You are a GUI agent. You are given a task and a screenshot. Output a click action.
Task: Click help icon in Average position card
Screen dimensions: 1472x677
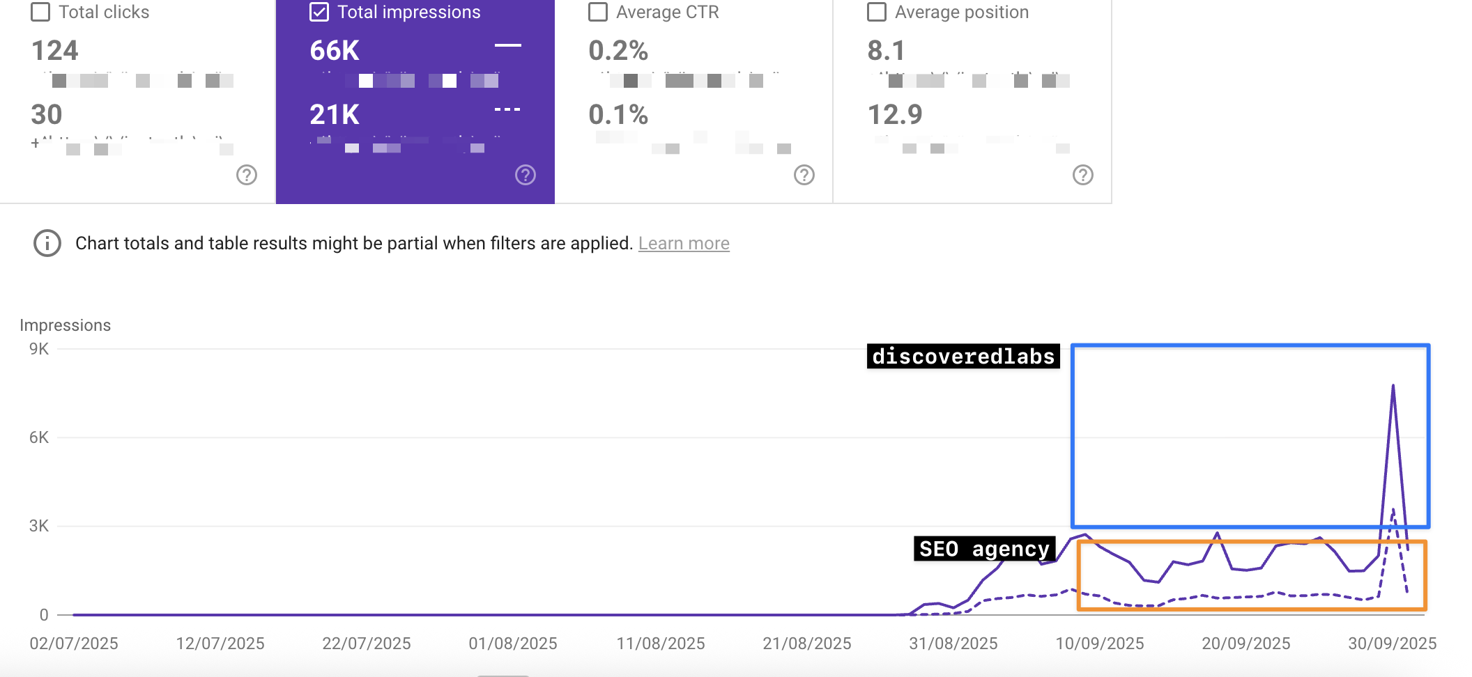pos(1083,175)
